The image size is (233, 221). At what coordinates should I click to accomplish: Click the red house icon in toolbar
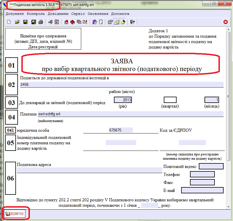pos(67,22)
